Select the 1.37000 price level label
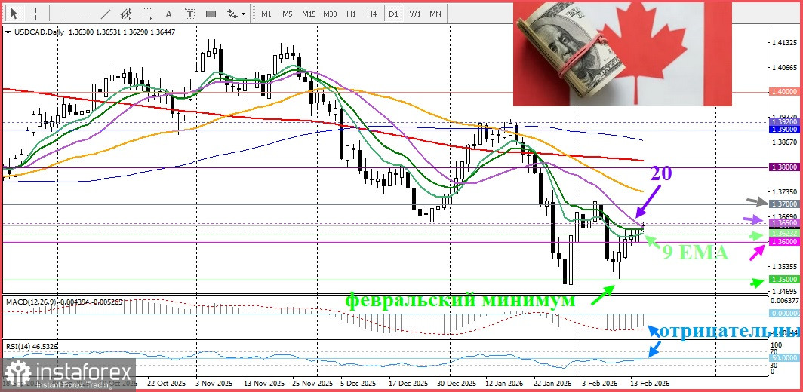 pyautogui.click(x=783, y=204)
